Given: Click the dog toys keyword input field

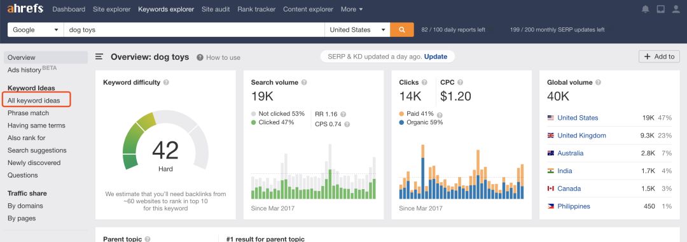Looking at the screenshot, I should [194, 30].
